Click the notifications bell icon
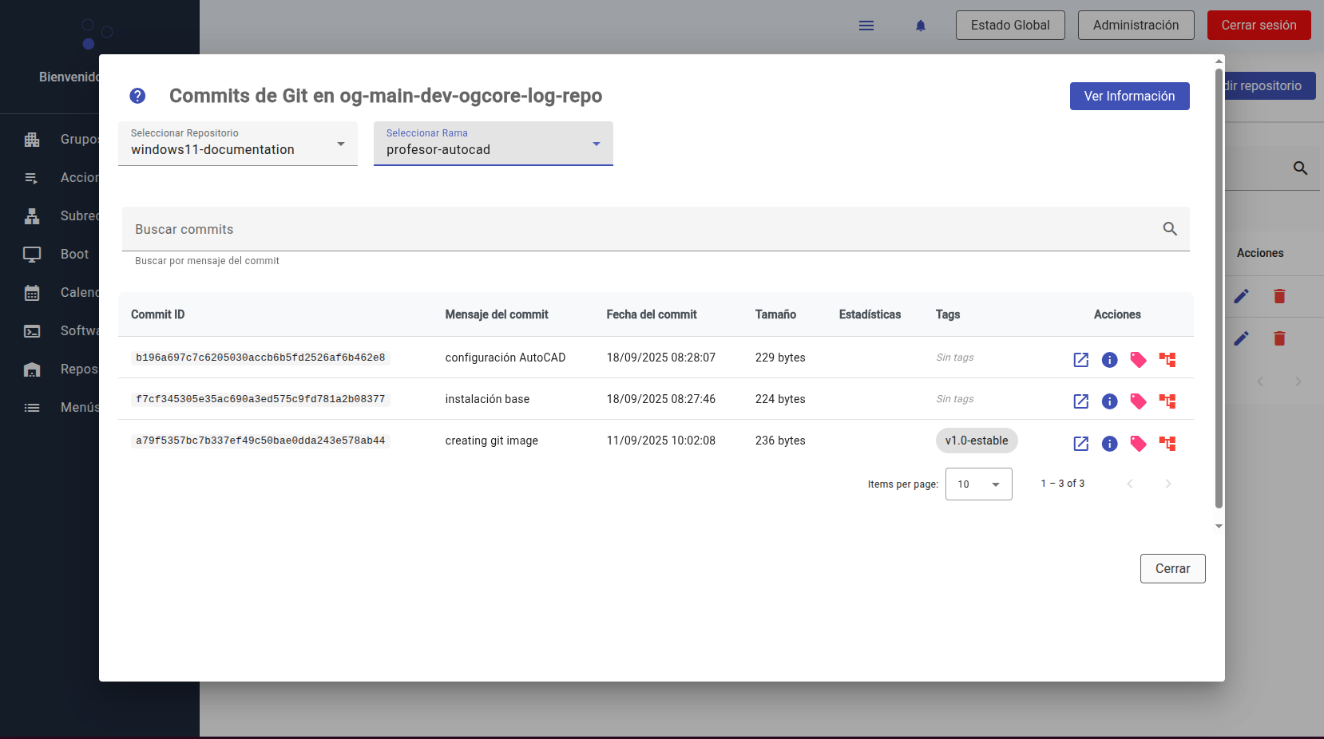The width and height of the screenshot is (1324, 739). point(920,26)
